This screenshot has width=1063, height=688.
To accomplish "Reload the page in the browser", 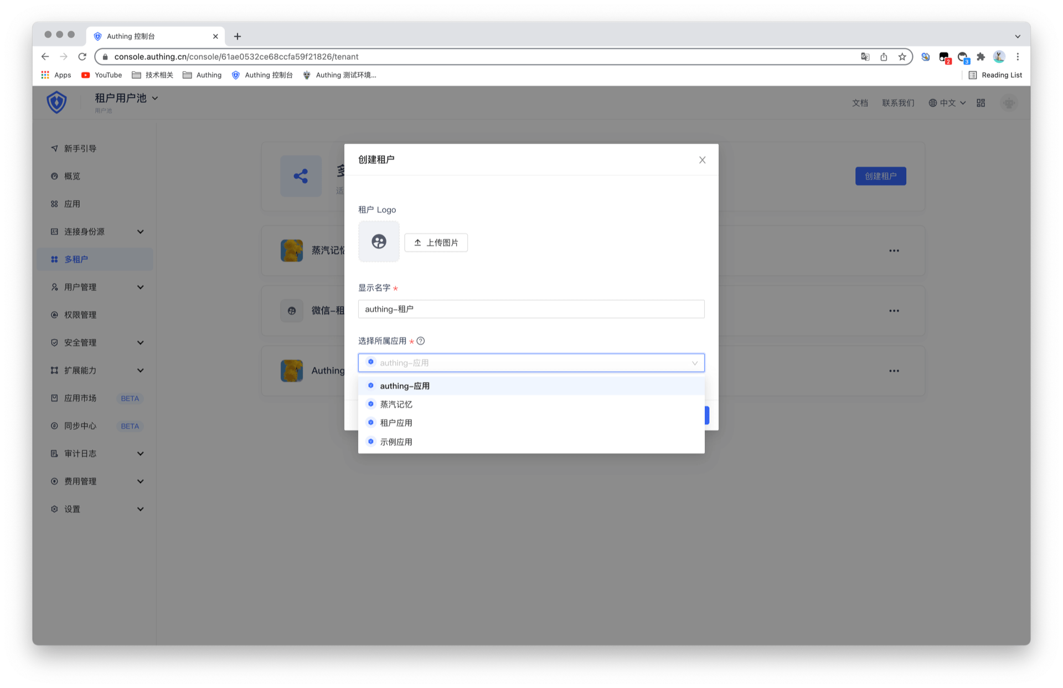I will tap(82, 57).
